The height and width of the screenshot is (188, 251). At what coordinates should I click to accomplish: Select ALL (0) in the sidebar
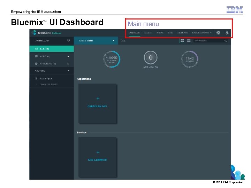[x=52, y=49]
